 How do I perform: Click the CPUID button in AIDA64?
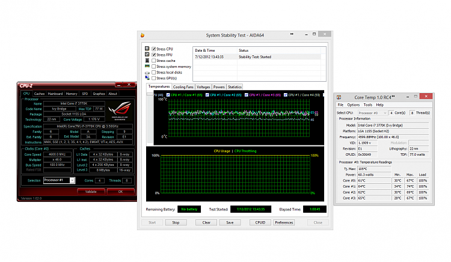(260, 222)
